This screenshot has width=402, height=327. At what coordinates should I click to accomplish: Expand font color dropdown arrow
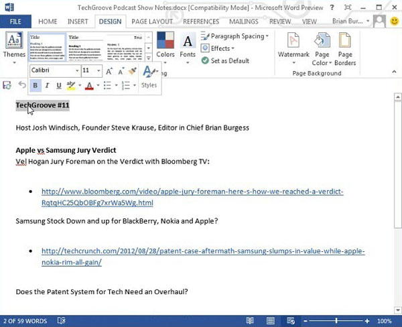point(98,85)
